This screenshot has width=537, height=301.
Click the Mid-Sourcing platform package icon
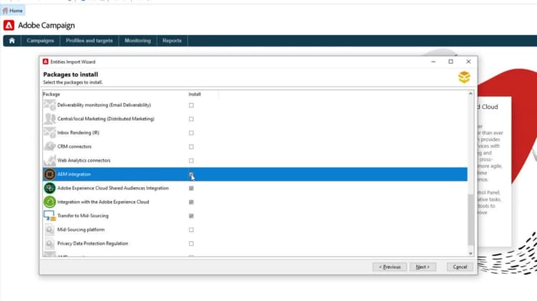click(49, 230)
